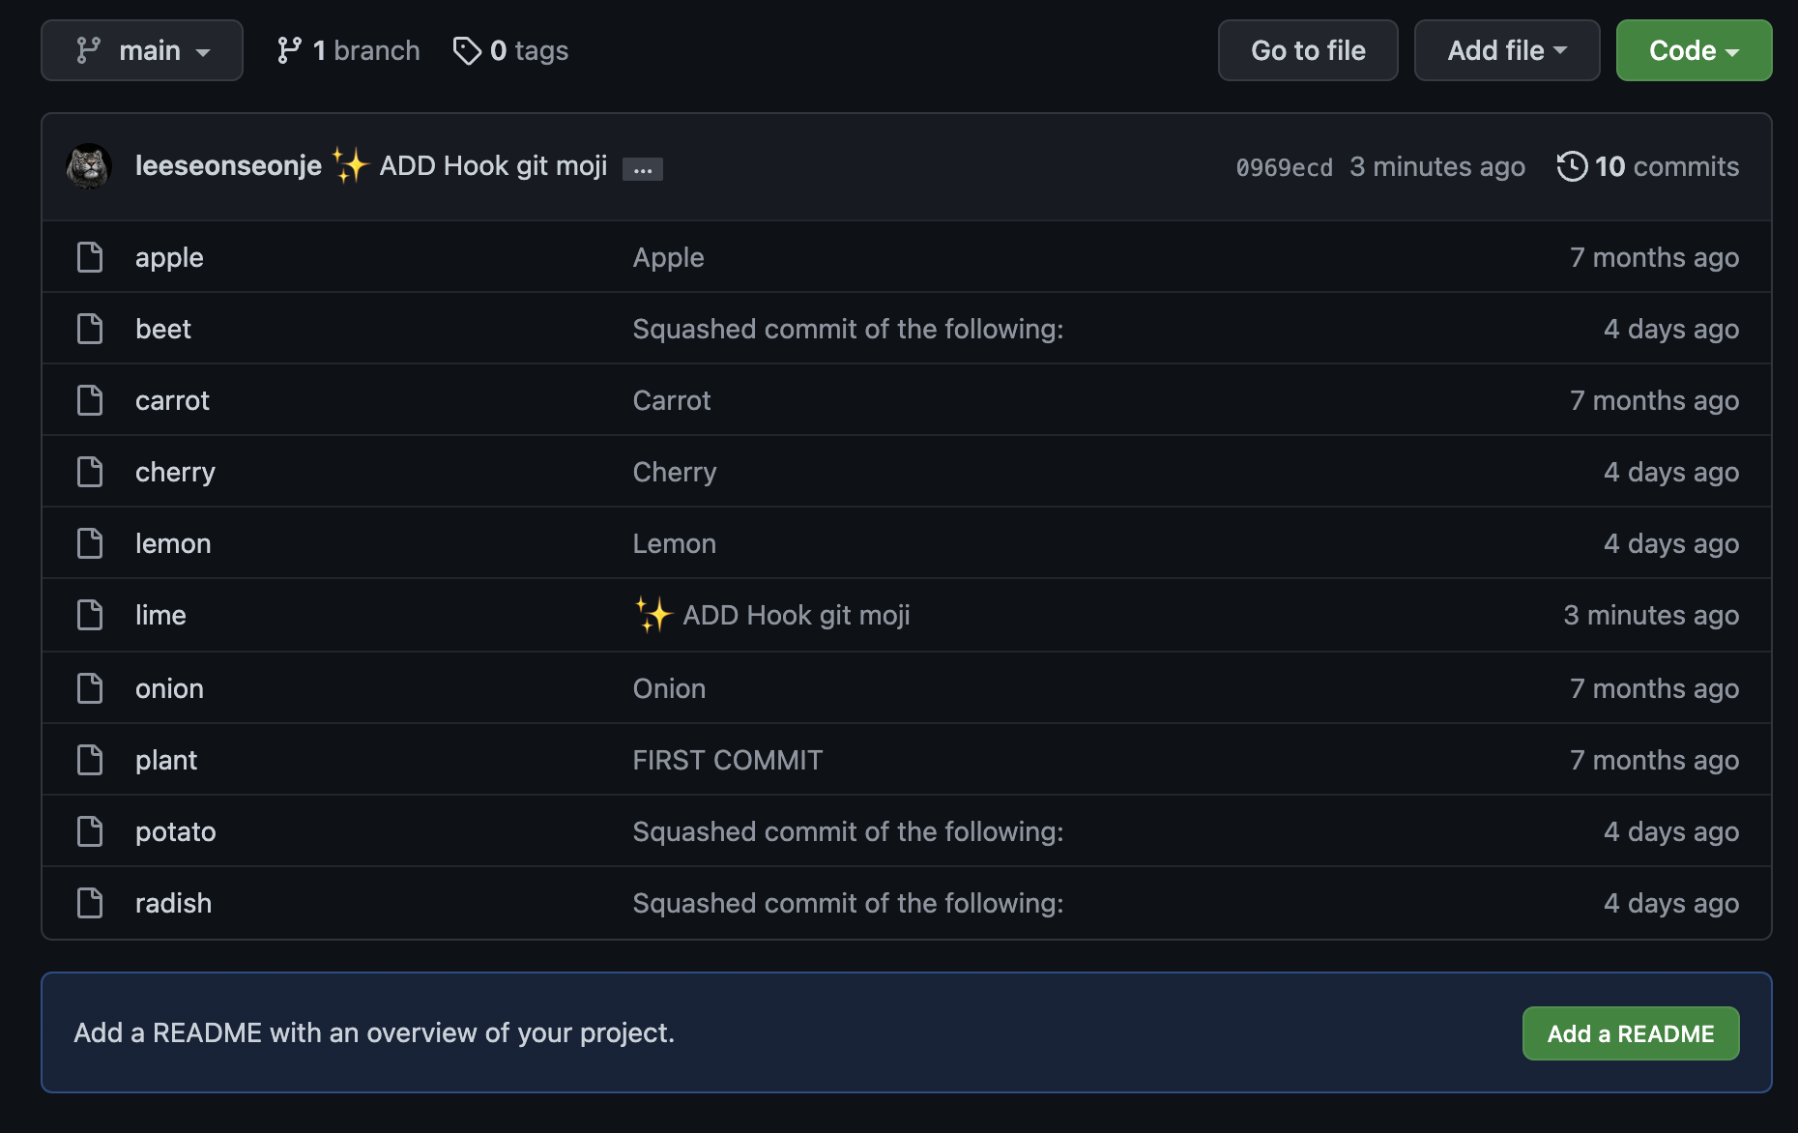
Task: Expand the Add file dropdown
Action: (x=1506, y=50)
